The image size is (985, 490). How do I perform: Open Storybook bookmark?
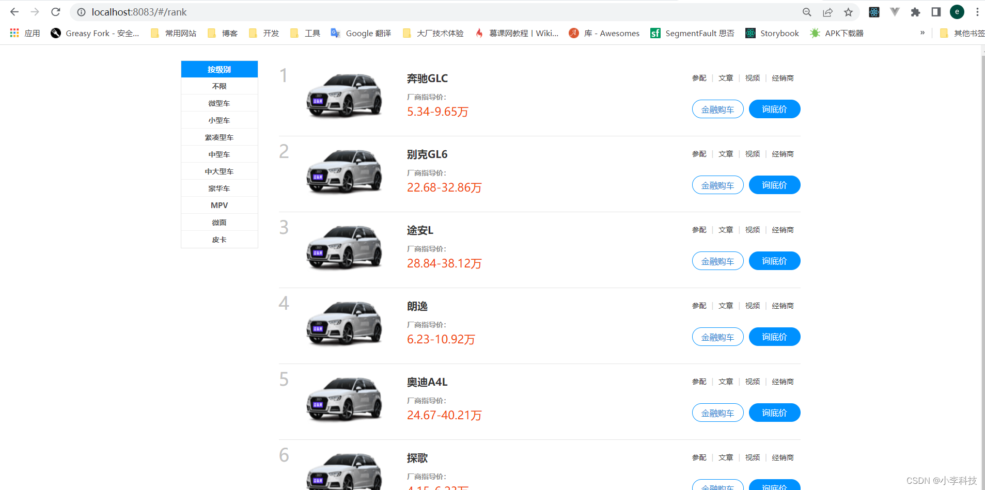click(x=772, y=33)
